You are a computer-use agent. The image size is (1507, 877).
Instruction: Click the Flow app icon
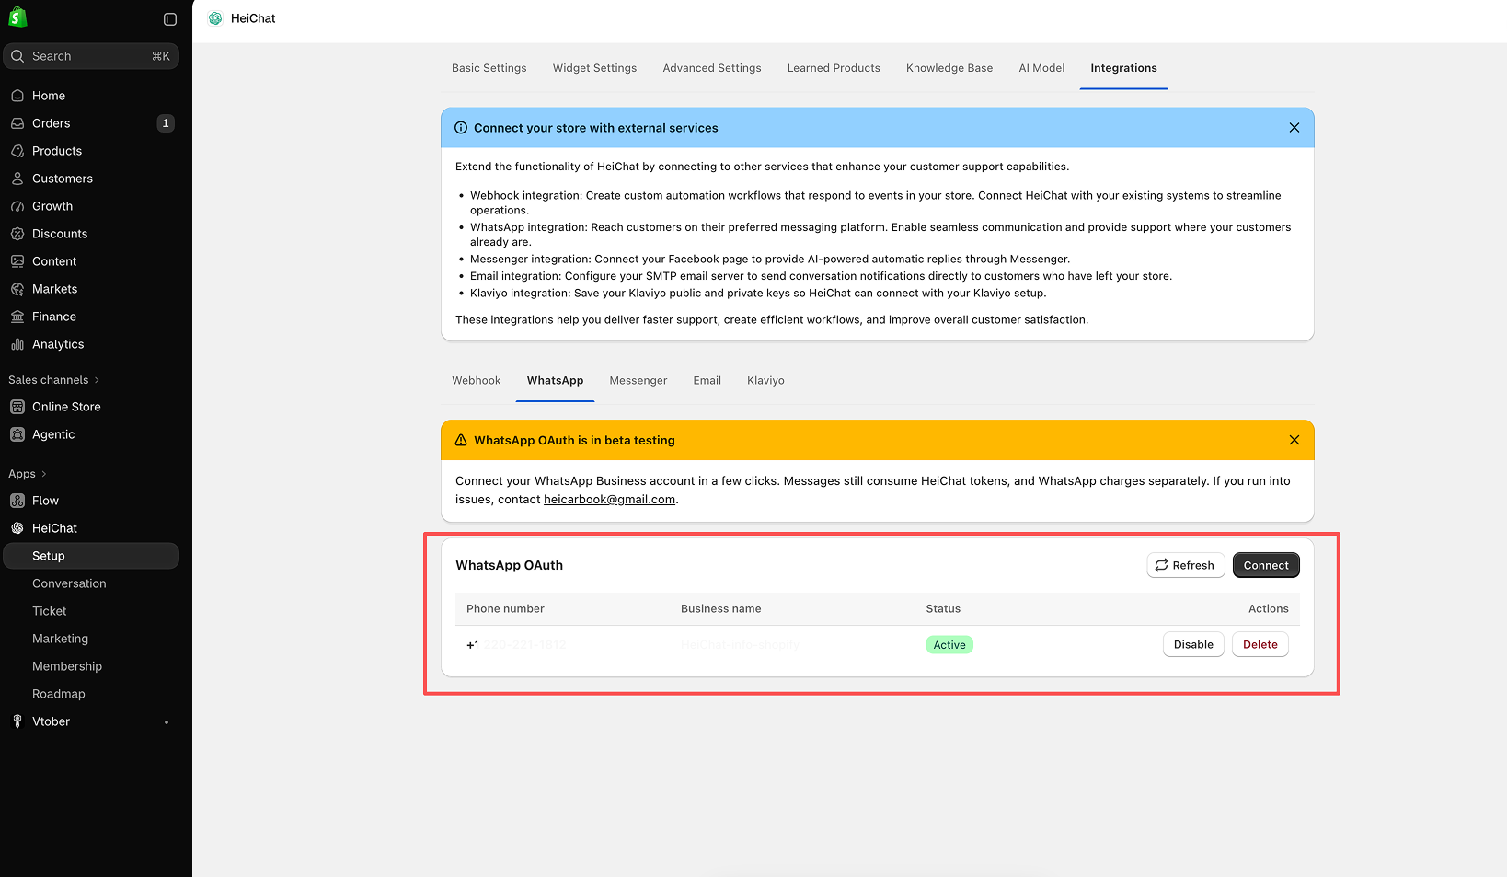pyautogui.click(x=17, y=501)
